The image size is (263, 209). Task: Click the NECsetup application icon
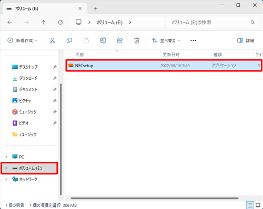(x=71, y=66)
